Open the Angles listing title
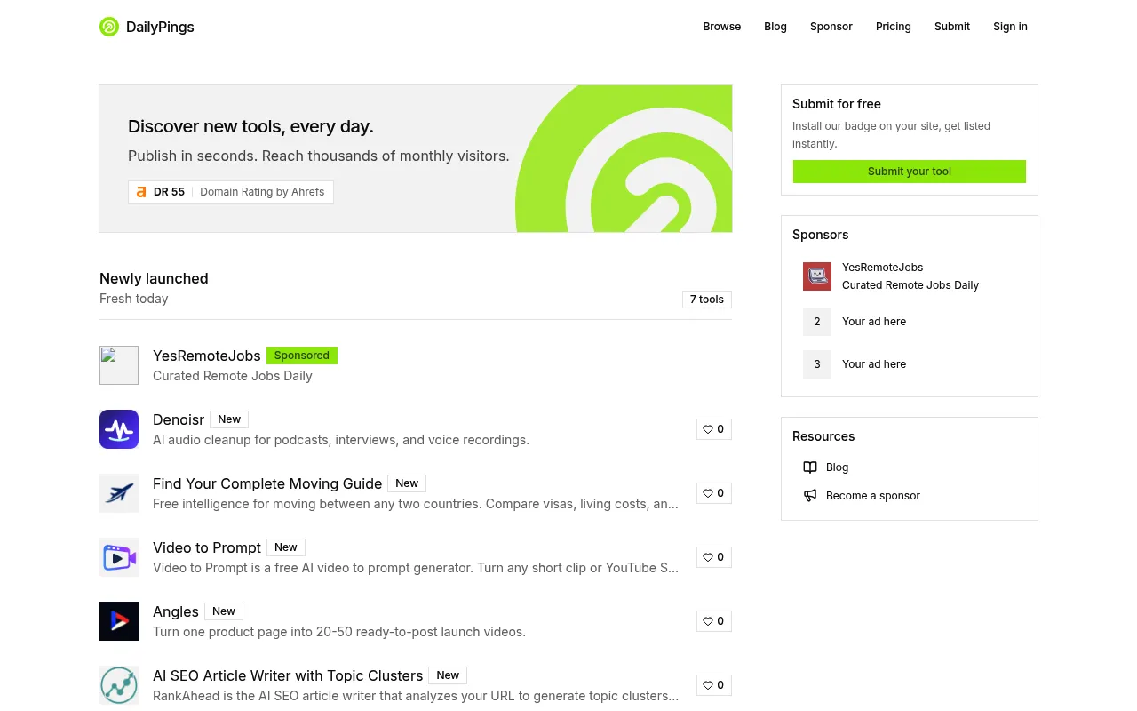 (176, 611)
